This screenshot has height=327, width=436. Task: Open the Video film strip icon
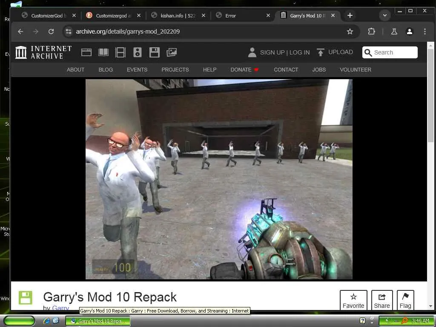click(x=120, y=52)
